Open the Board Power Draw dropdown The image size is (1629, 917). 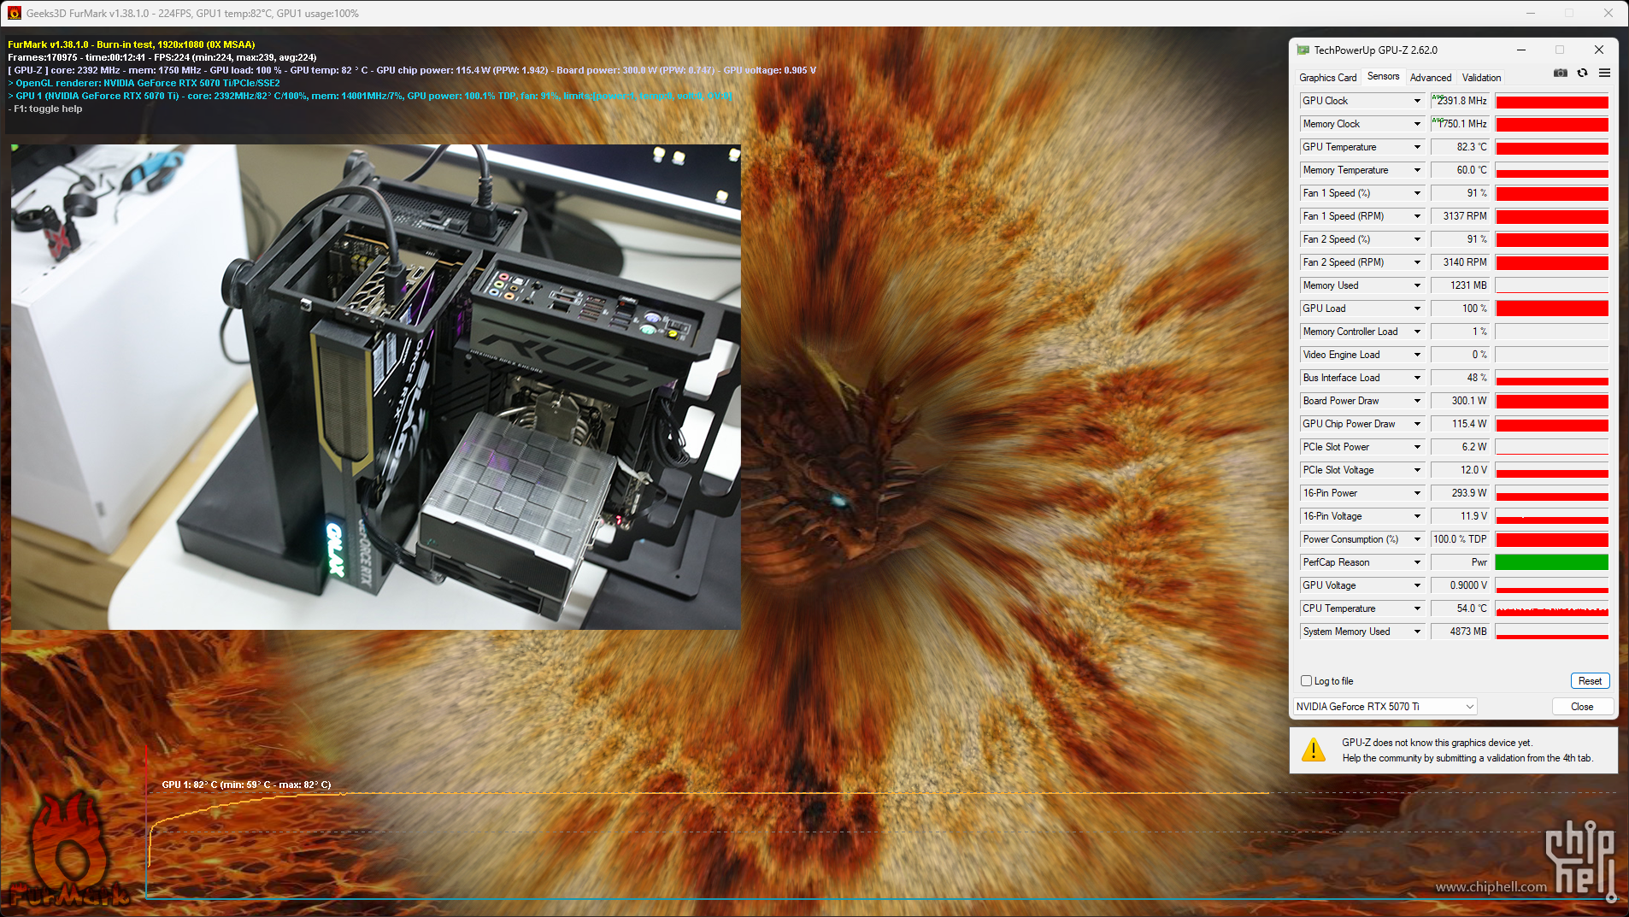pos(1416,401)
